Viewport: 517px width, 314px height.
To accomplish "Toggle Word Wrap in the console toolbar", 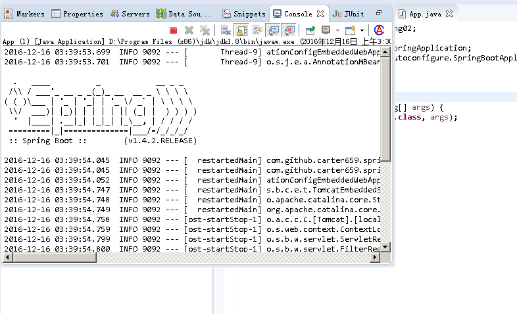I will (x=257, y=30).
